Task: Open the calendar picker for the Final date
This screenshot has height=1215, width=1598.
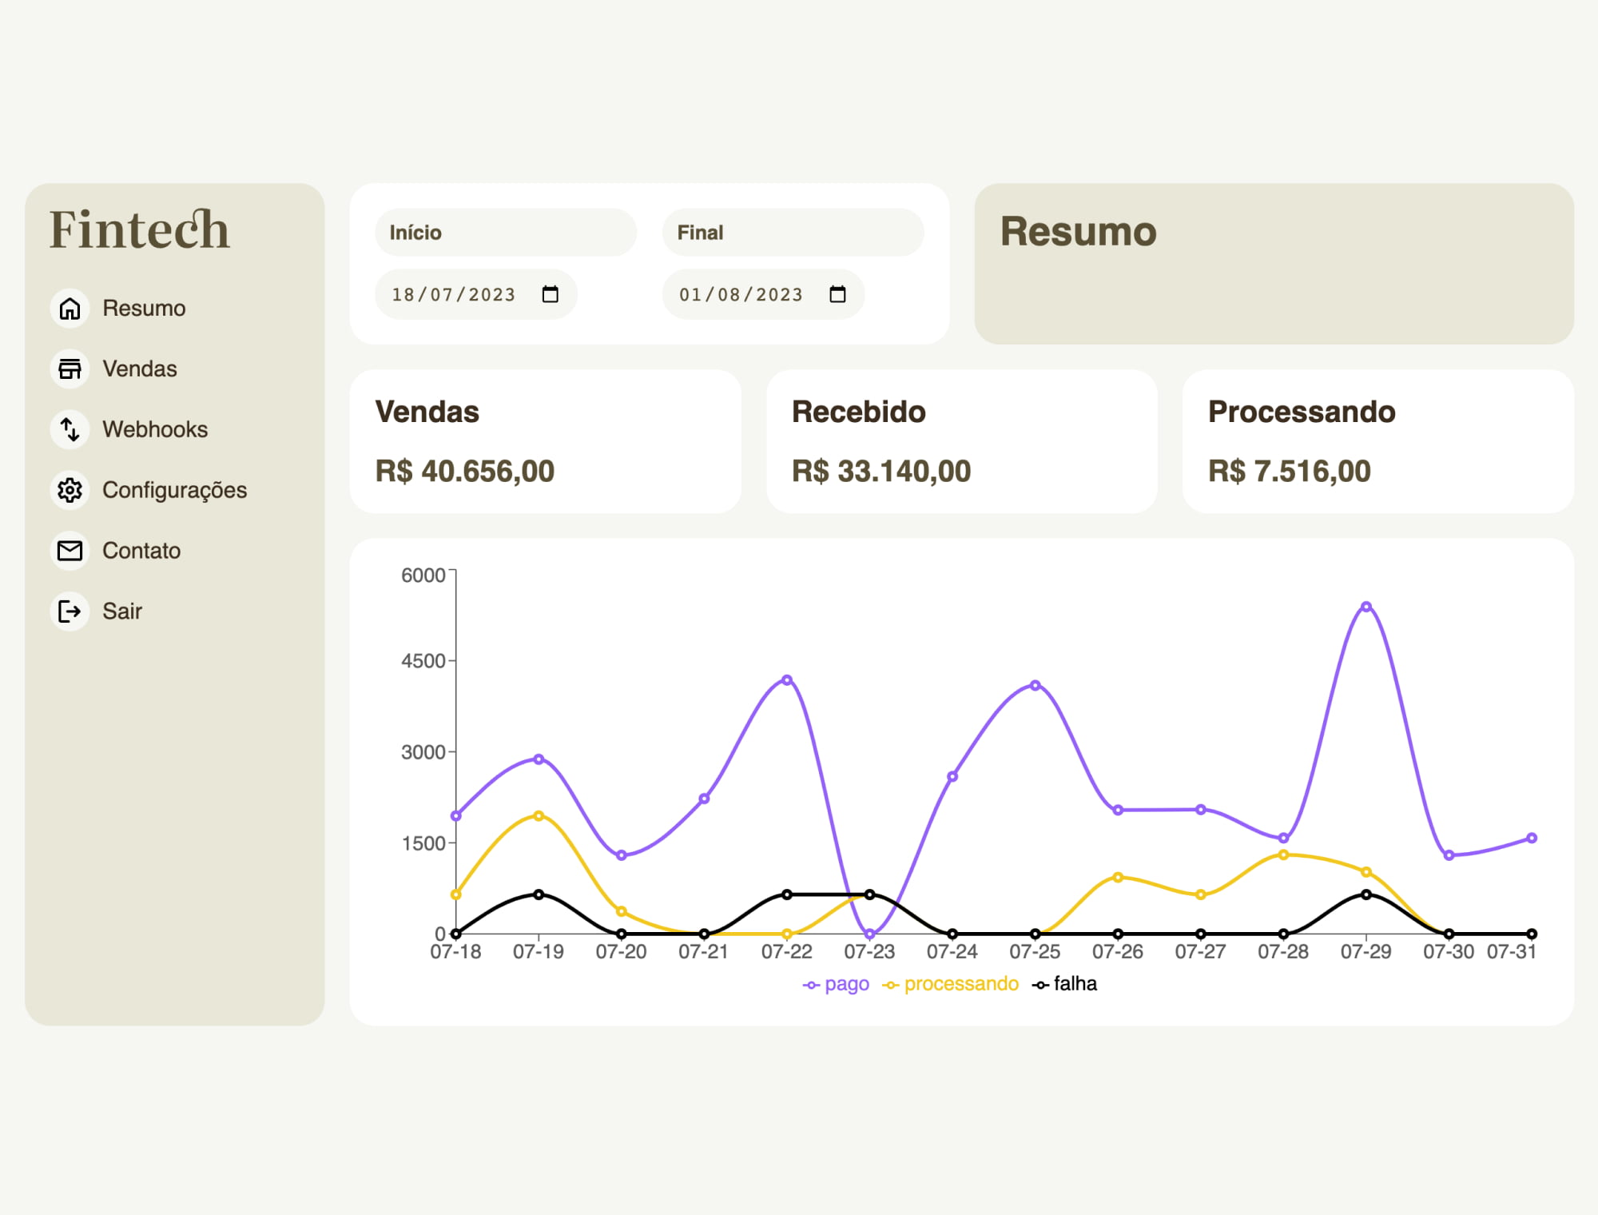Action: [x=837, y=294]
